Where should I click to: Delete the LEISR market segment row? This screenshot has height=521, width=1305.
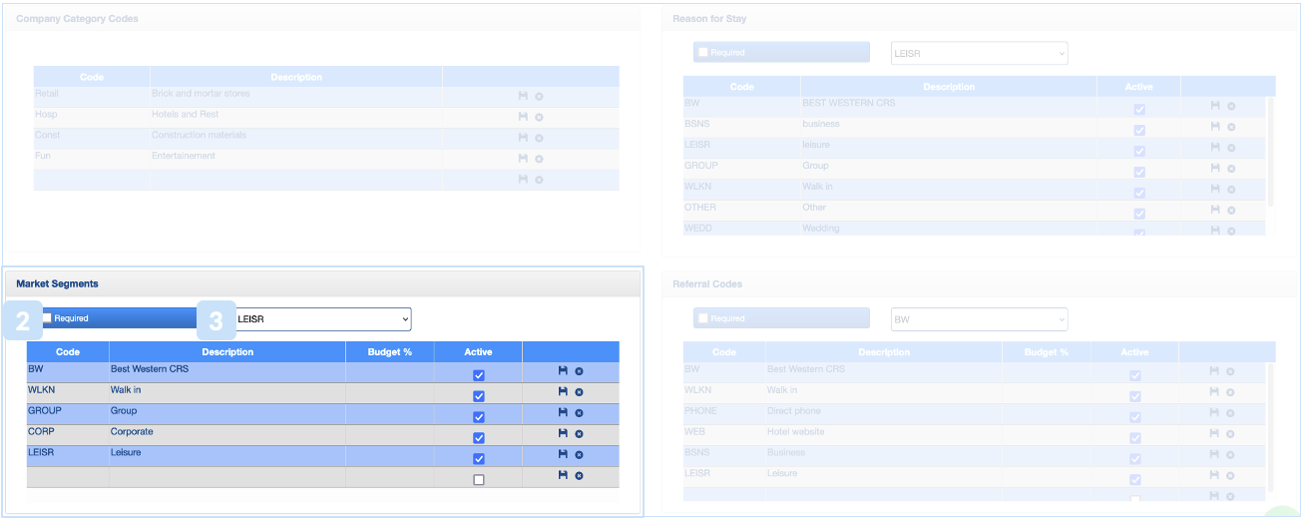pos(579,455)
